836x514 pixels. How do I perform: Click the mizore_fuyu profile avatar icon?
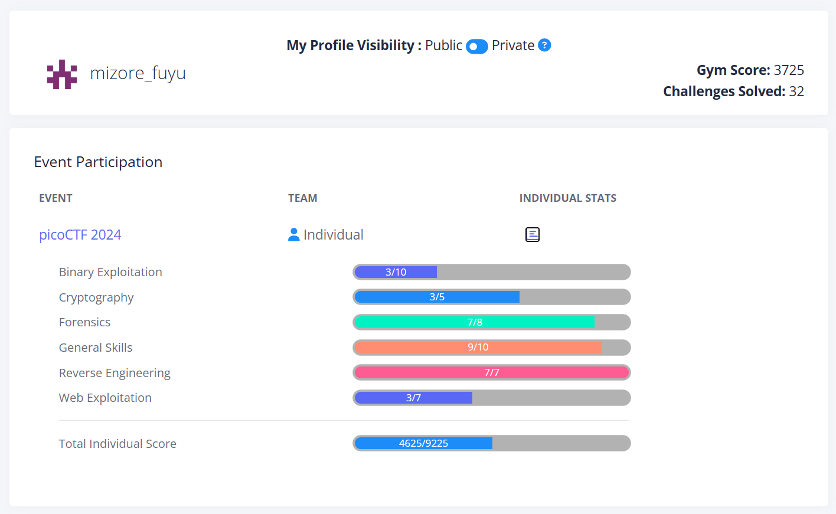point(62,74)
